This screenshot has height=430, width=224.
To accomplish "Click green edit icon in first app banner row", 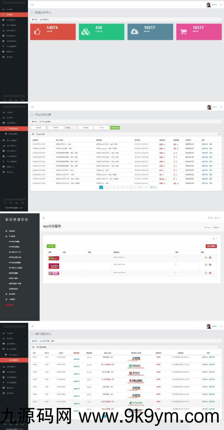I will pos(206,258).
